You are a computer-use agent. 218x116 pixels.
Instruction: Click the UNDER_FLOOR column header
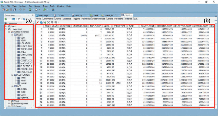[x=79, y=26]
